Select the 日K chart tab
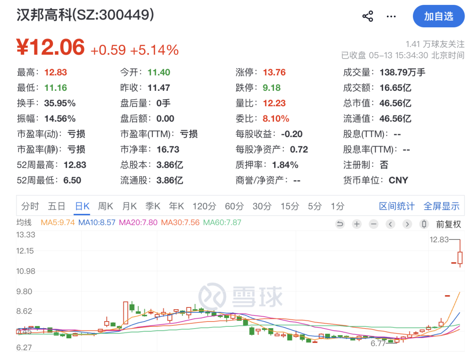 point(82,206)
